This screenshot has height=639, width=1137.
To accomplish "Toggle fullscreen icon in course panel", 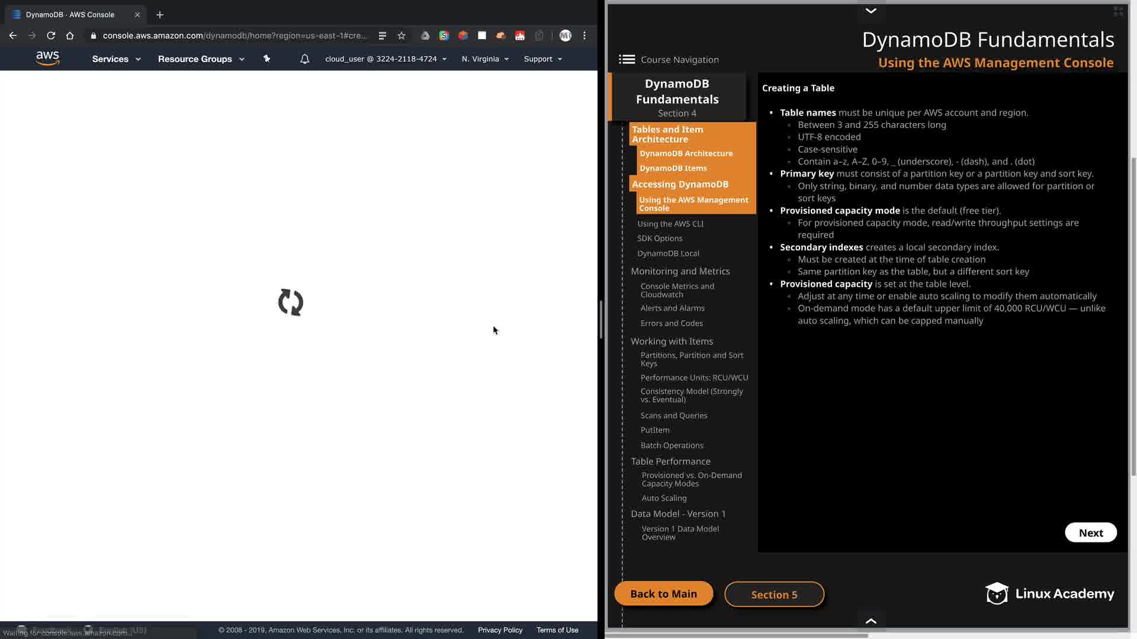I will [1118, 11].
